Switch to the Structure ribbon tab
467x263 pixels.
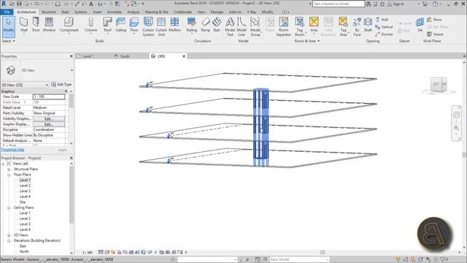click(x=49, y=12)
